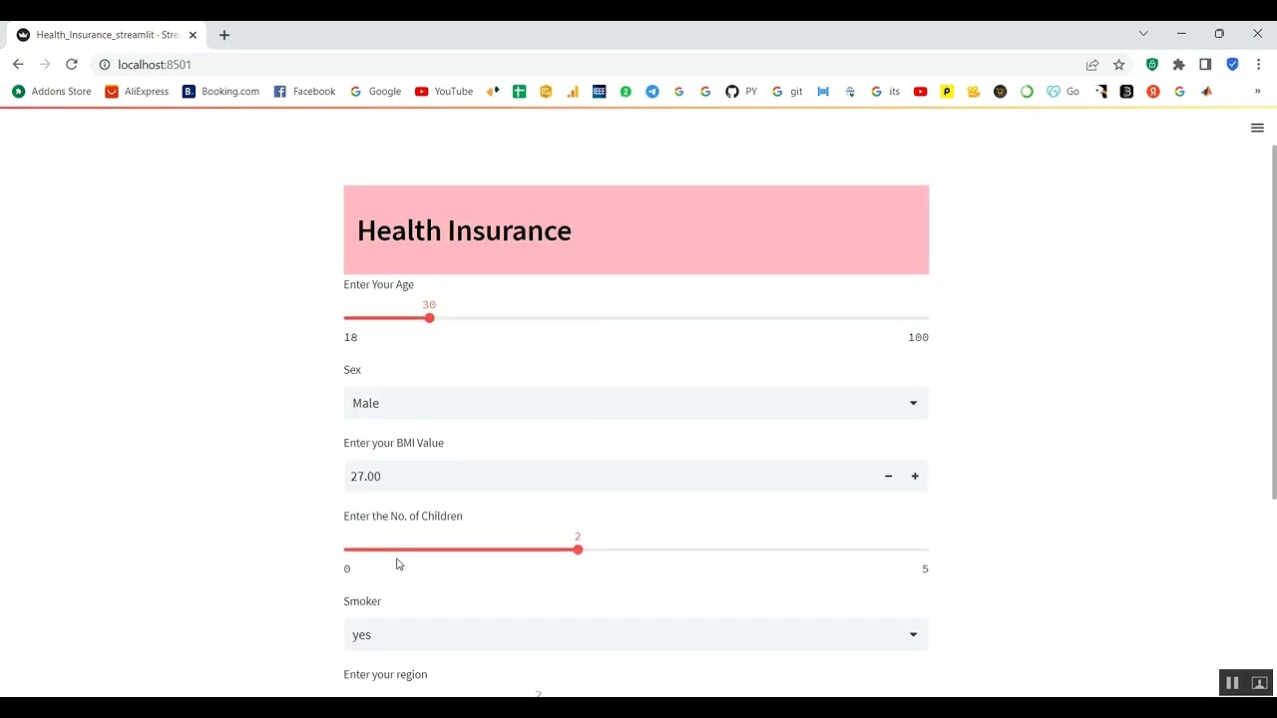
Task: Click the Children slider handle at 2
Action: point(578,549)
